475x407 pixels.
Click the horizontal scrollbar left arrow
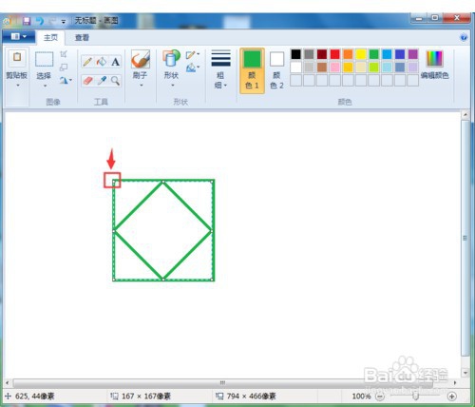(8, 383)
